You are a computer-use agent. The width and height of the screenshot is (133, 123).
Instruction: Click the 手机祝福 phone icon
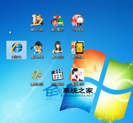78,47
